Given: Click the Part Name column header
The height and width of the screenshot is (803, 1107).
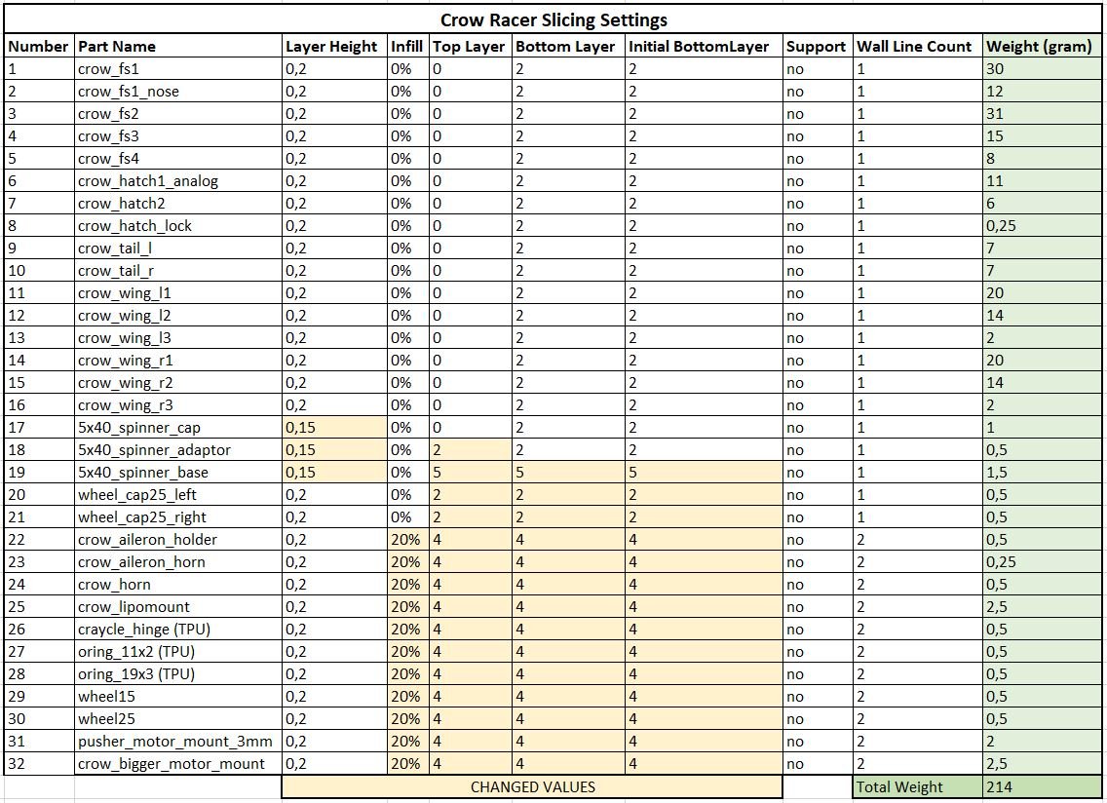Looking at the screenshot, I should (178, 46).
